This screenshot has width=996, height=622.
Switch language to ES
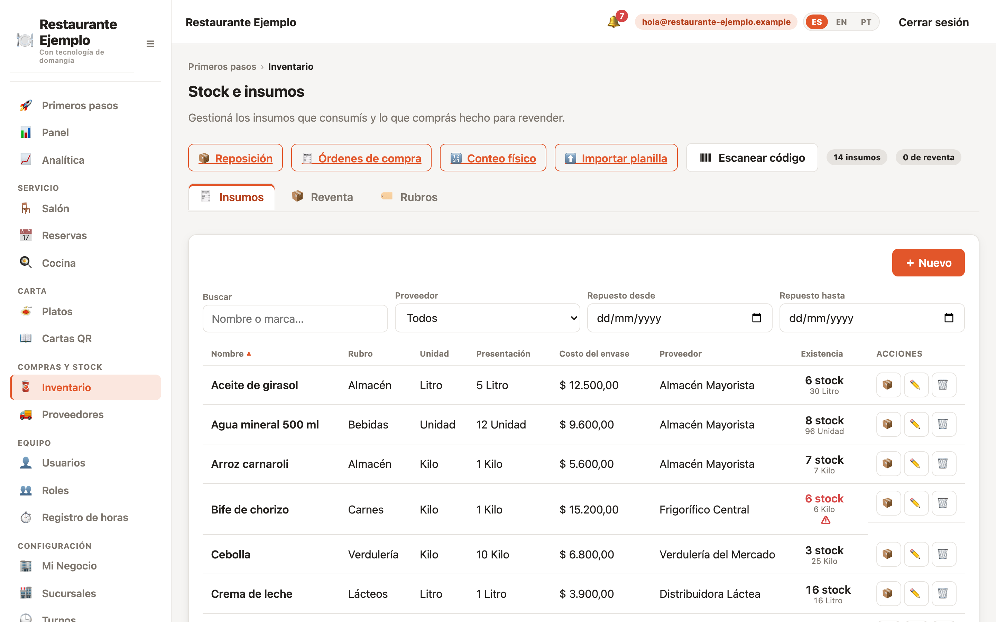pyautogui.click(x=817, y=22)
